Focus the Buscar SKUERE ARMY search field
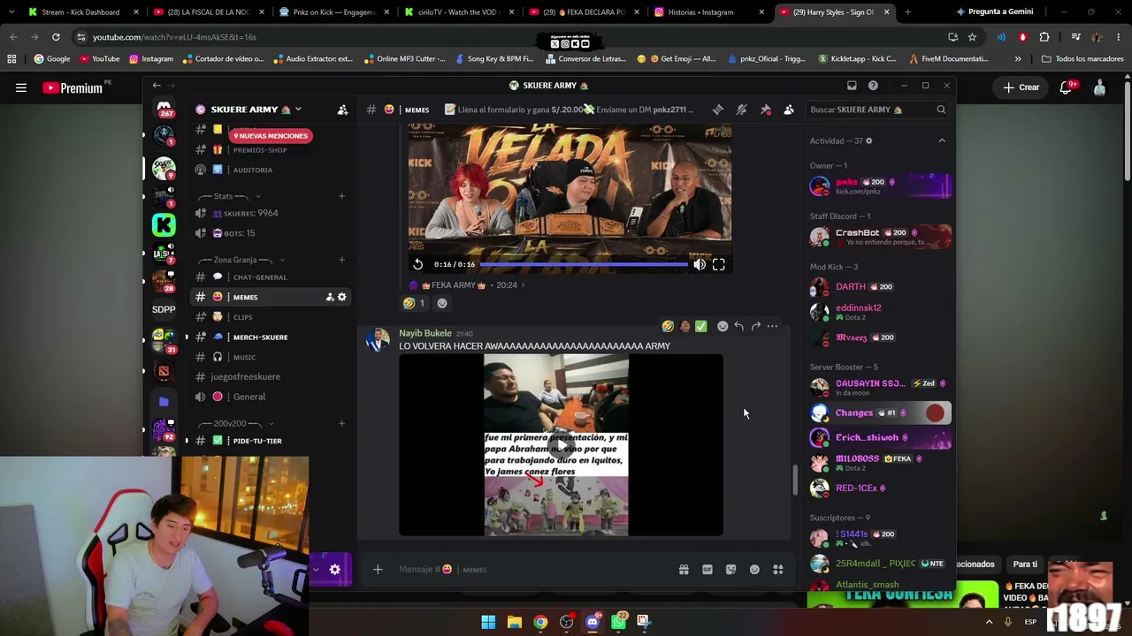 click(x=877, y=110)
